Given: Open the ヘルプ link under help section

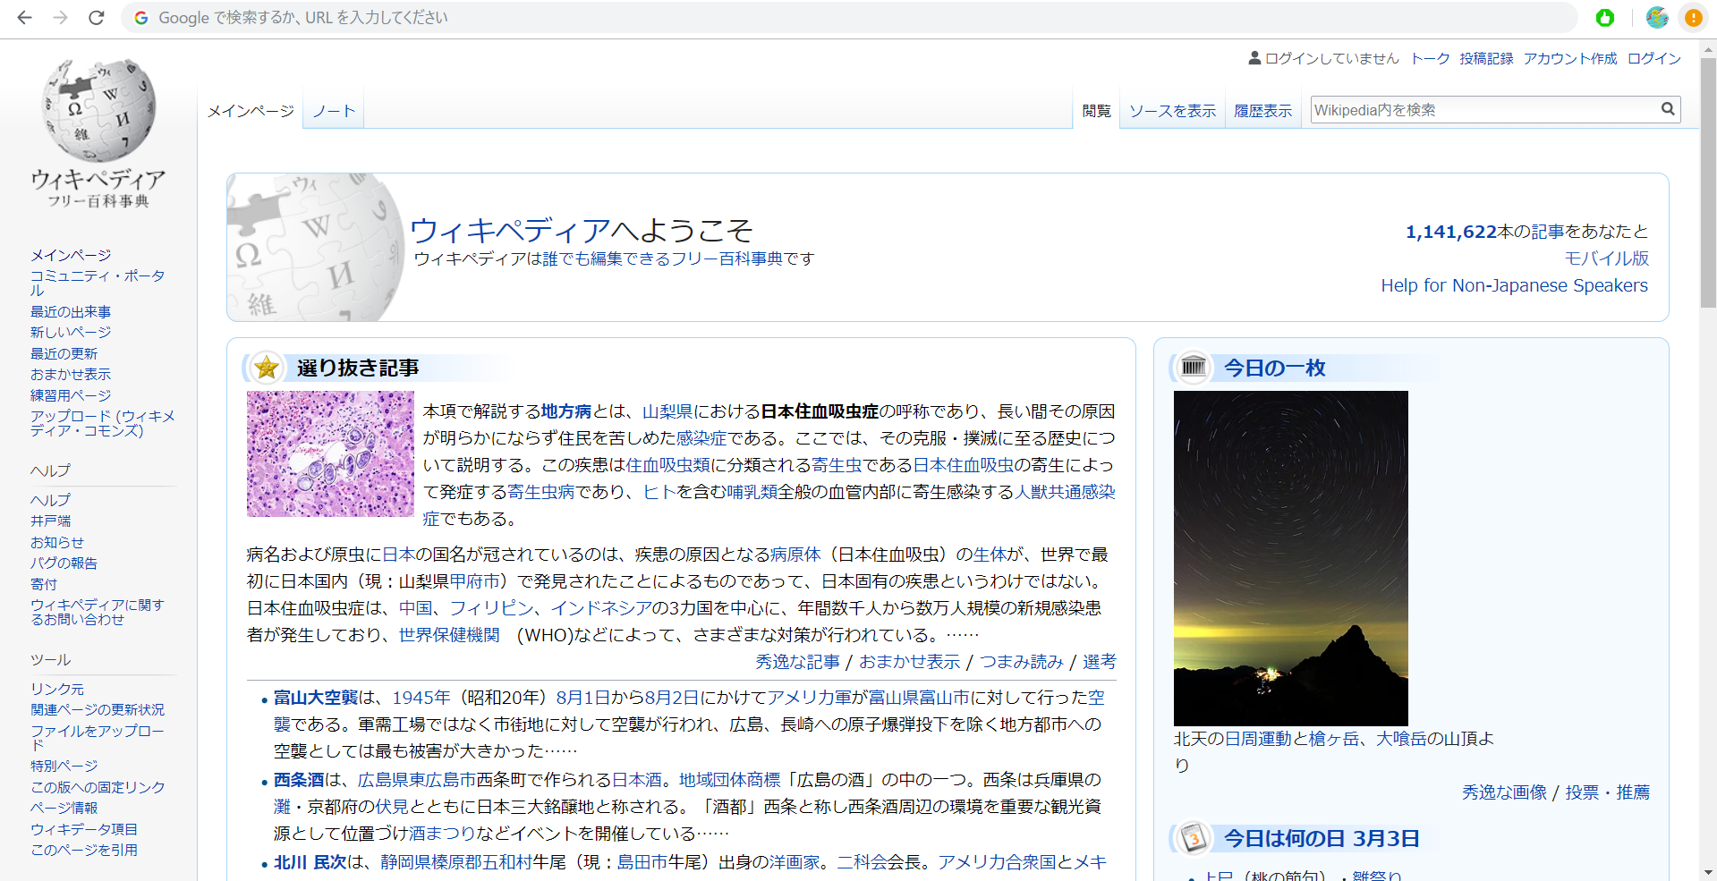Looking at the screenshot, I should point(50,500).
